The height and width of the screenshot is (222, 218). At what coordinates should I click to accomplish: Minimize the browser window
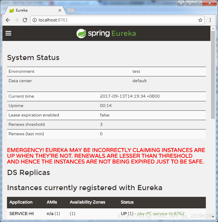click(x=190, y=3)
